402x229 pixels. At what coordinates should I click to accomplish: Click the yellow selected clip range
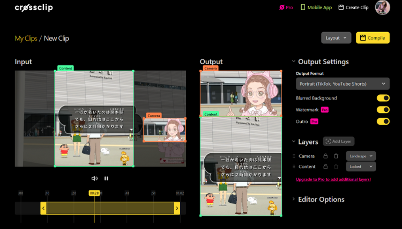tap(110, 208)
